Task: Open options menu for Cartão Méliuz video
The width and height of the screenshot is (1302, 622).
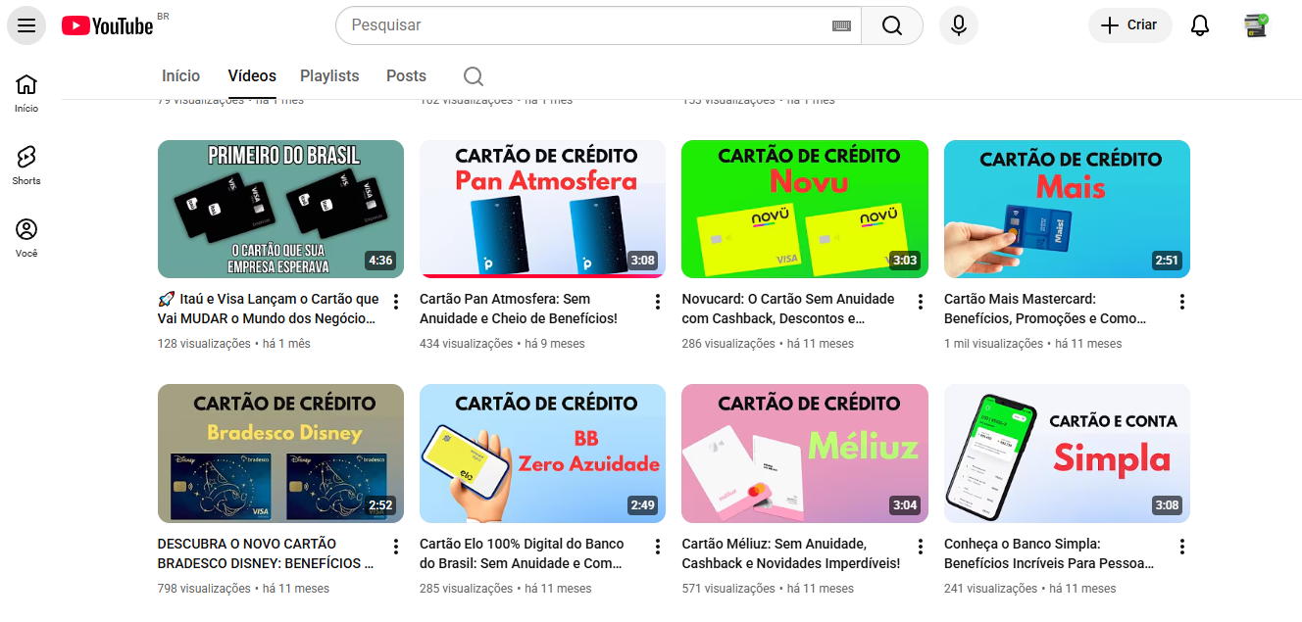Action: [921, 547]
